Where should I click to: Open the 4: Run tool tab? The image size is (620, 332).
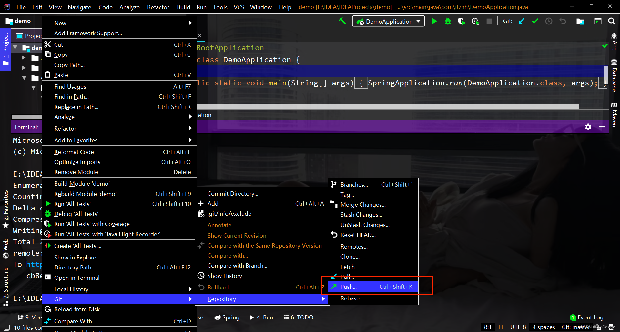(x=261, y=317)
